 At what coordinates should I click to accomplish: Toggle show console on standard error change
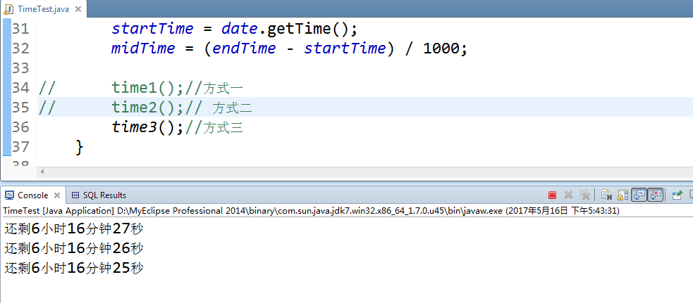(x=656, y=195)
